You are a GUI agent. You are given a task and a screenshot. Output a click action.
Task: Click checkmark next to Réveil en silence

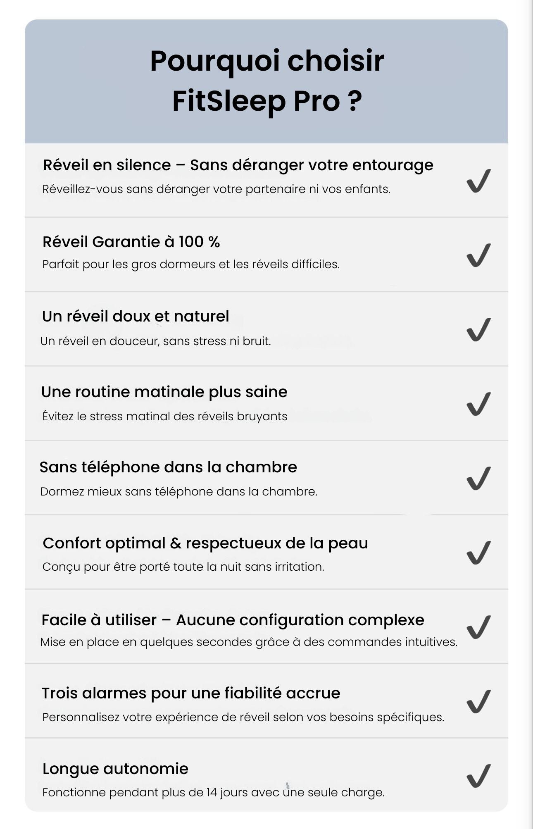click(479, 181)
